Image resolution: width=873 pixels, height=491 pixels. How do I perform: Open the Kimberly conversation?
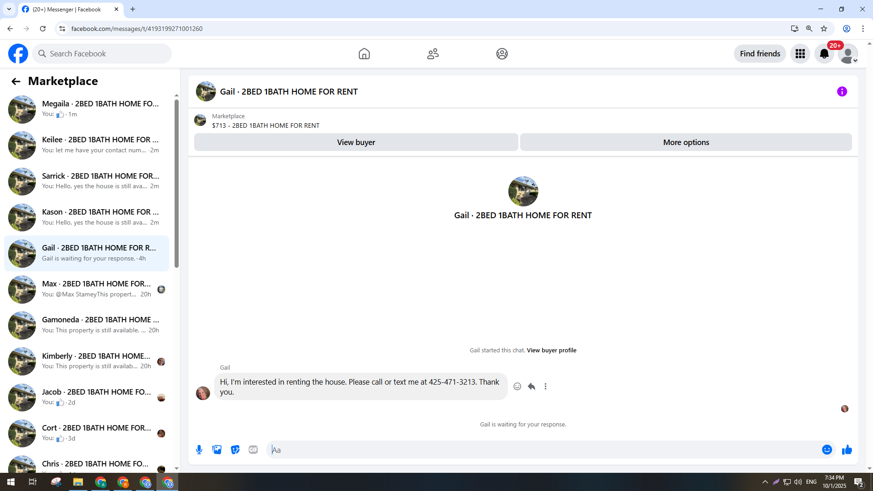86,361
